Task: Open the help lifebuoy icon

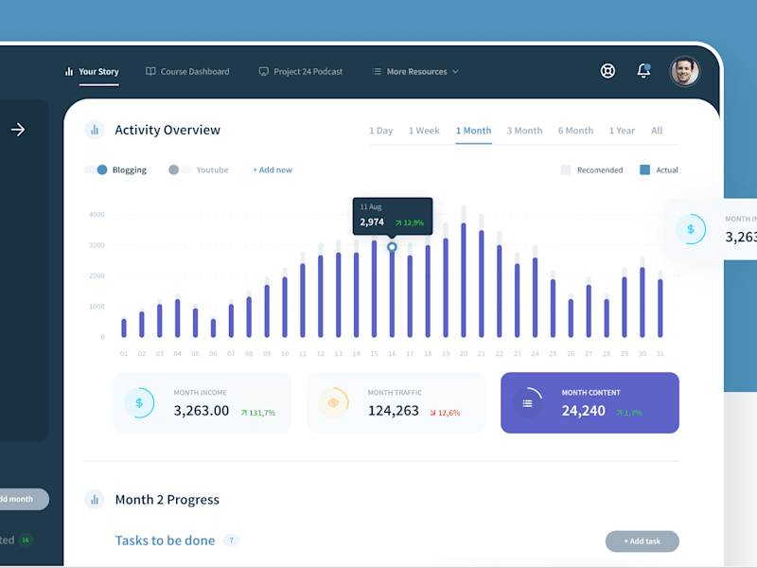Action: coord(607,71)
